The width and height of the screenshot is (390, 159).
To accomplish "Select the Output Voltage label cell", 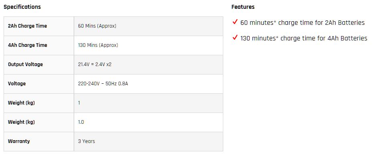I will [x=39, y=64].
